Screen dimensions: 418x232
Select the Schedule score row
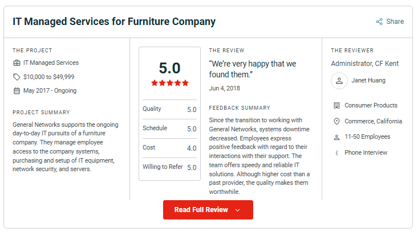point(169,129)
